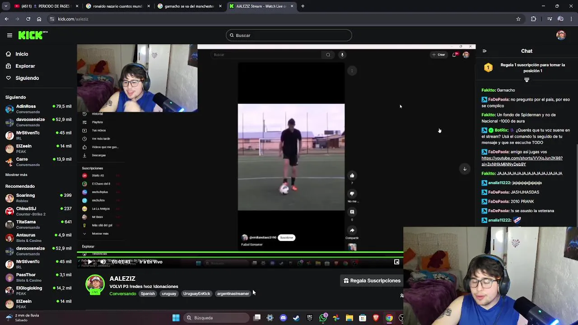Open the weather widget 2 mm de lluvia
This screenshot has height=325, width=578.
coord(23,318)
